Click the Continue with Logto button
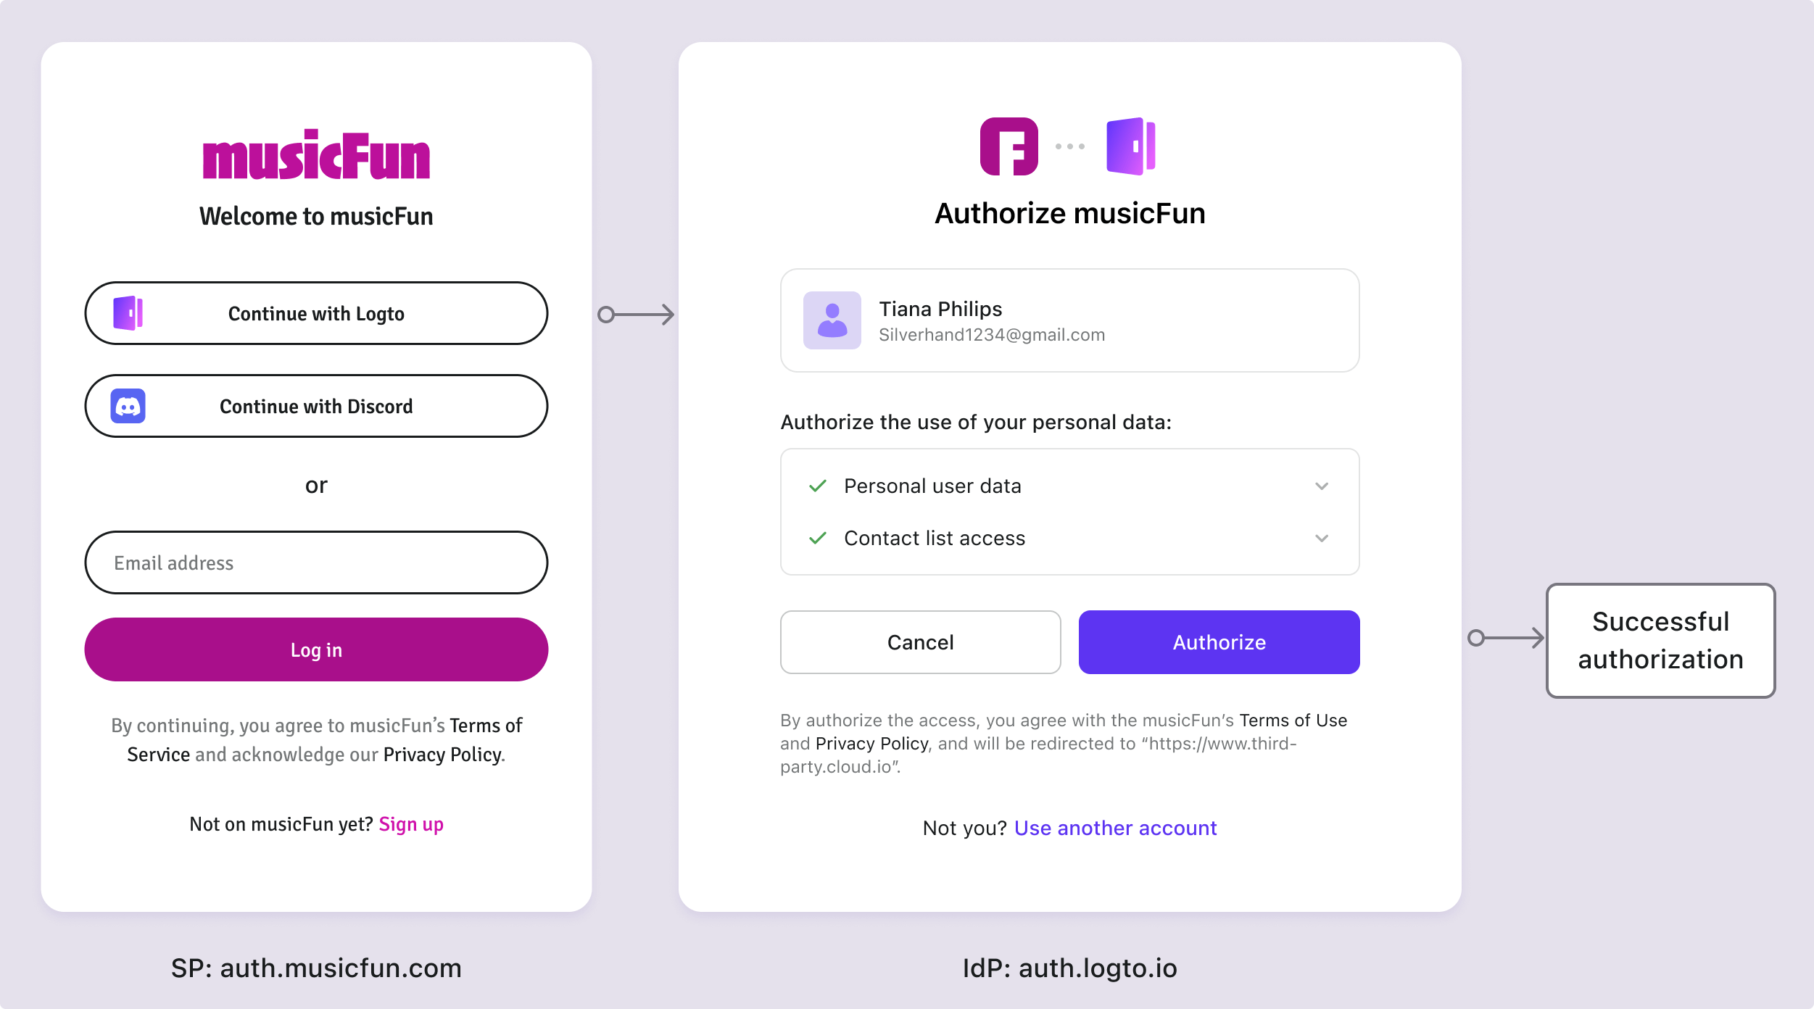 (317, 313)
